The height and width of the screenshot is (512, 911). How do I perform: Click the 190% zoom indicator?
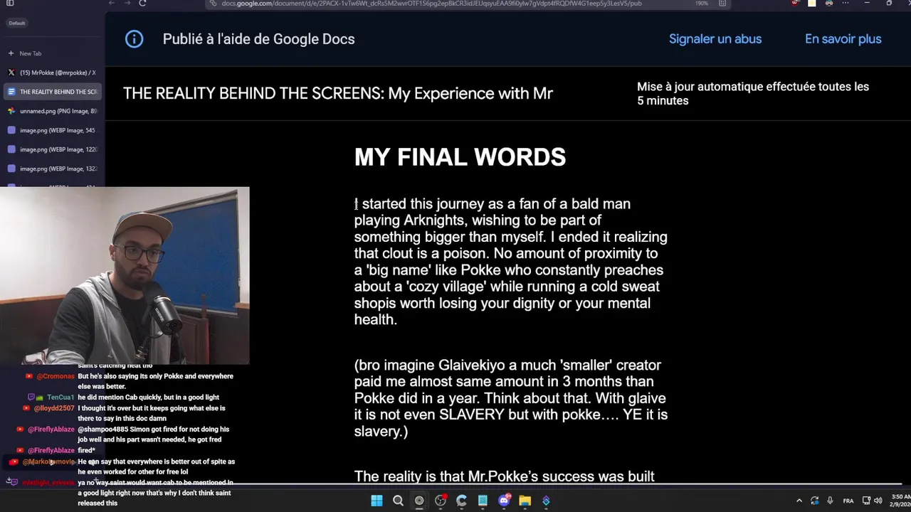pos(701,4)
